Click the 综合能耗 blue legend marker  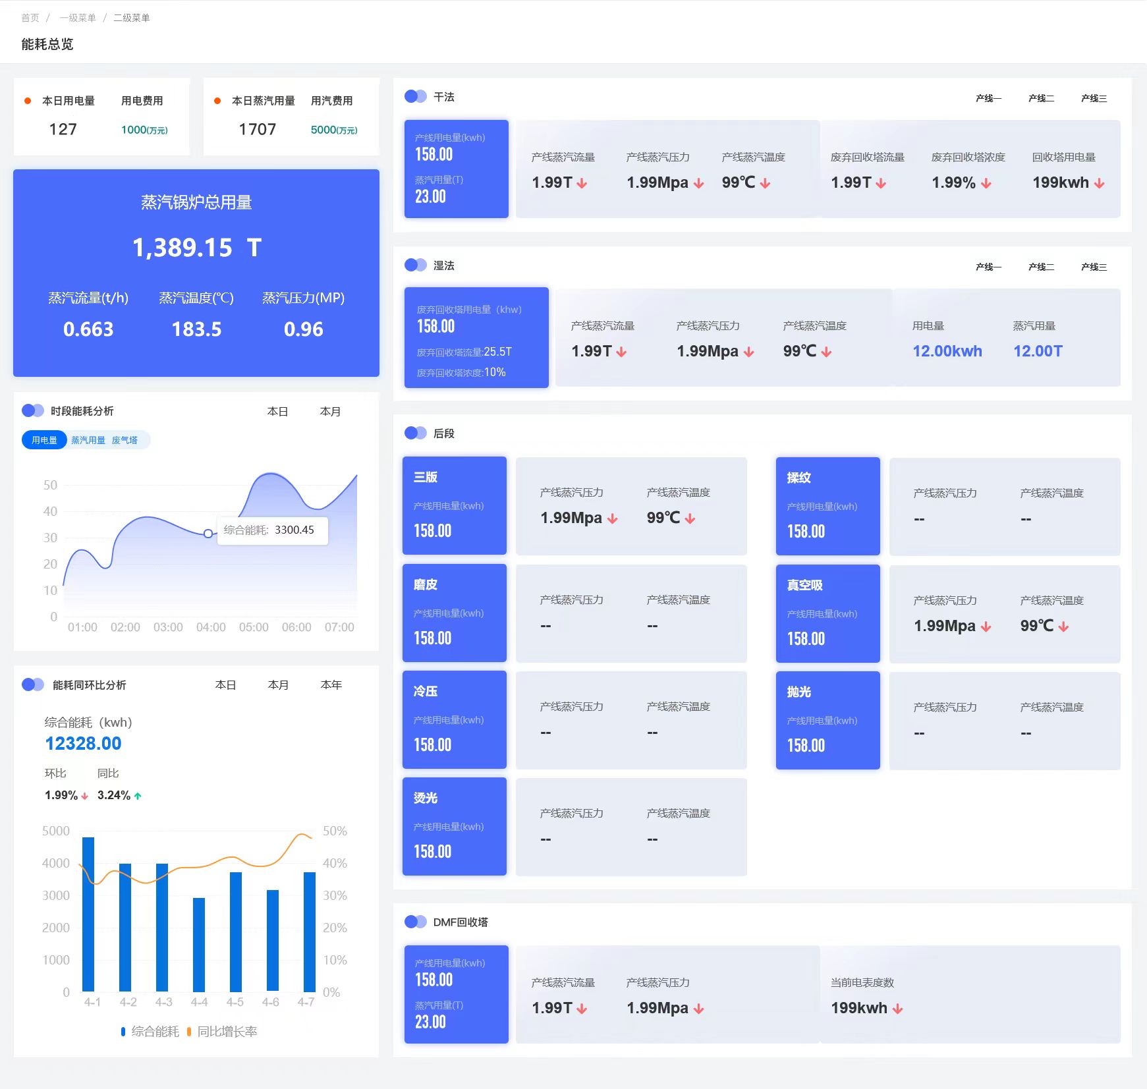point(123,1032)
